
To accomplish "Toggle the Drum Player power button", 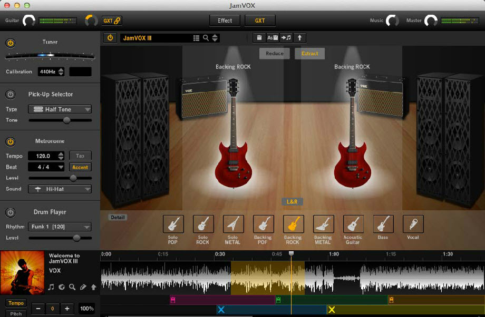I will 10,212.
